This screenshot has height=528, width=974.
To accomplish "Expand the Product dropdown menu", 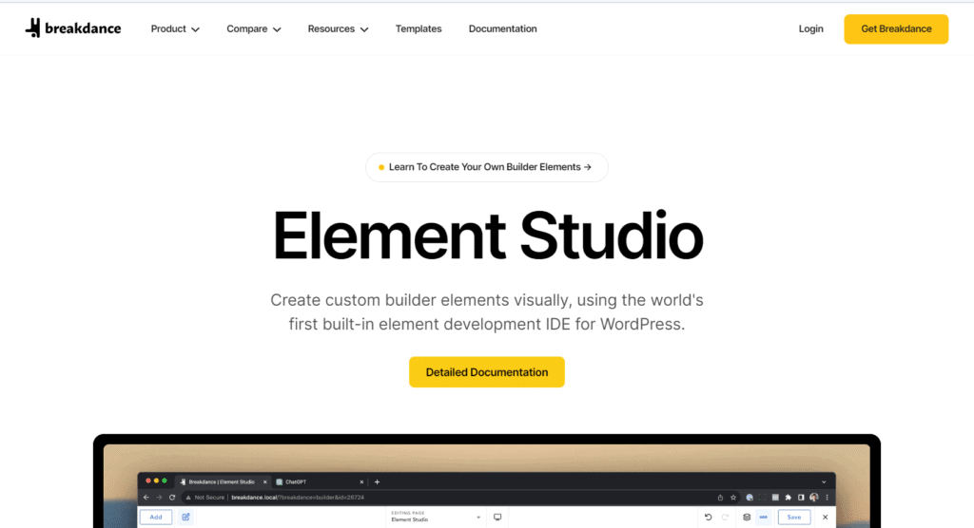I will pyautogui.click(x=175, y=28).
